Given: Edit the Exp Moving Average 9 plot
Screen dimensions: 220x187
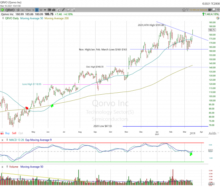Looking at the screenshot, I should pos(38,140).
